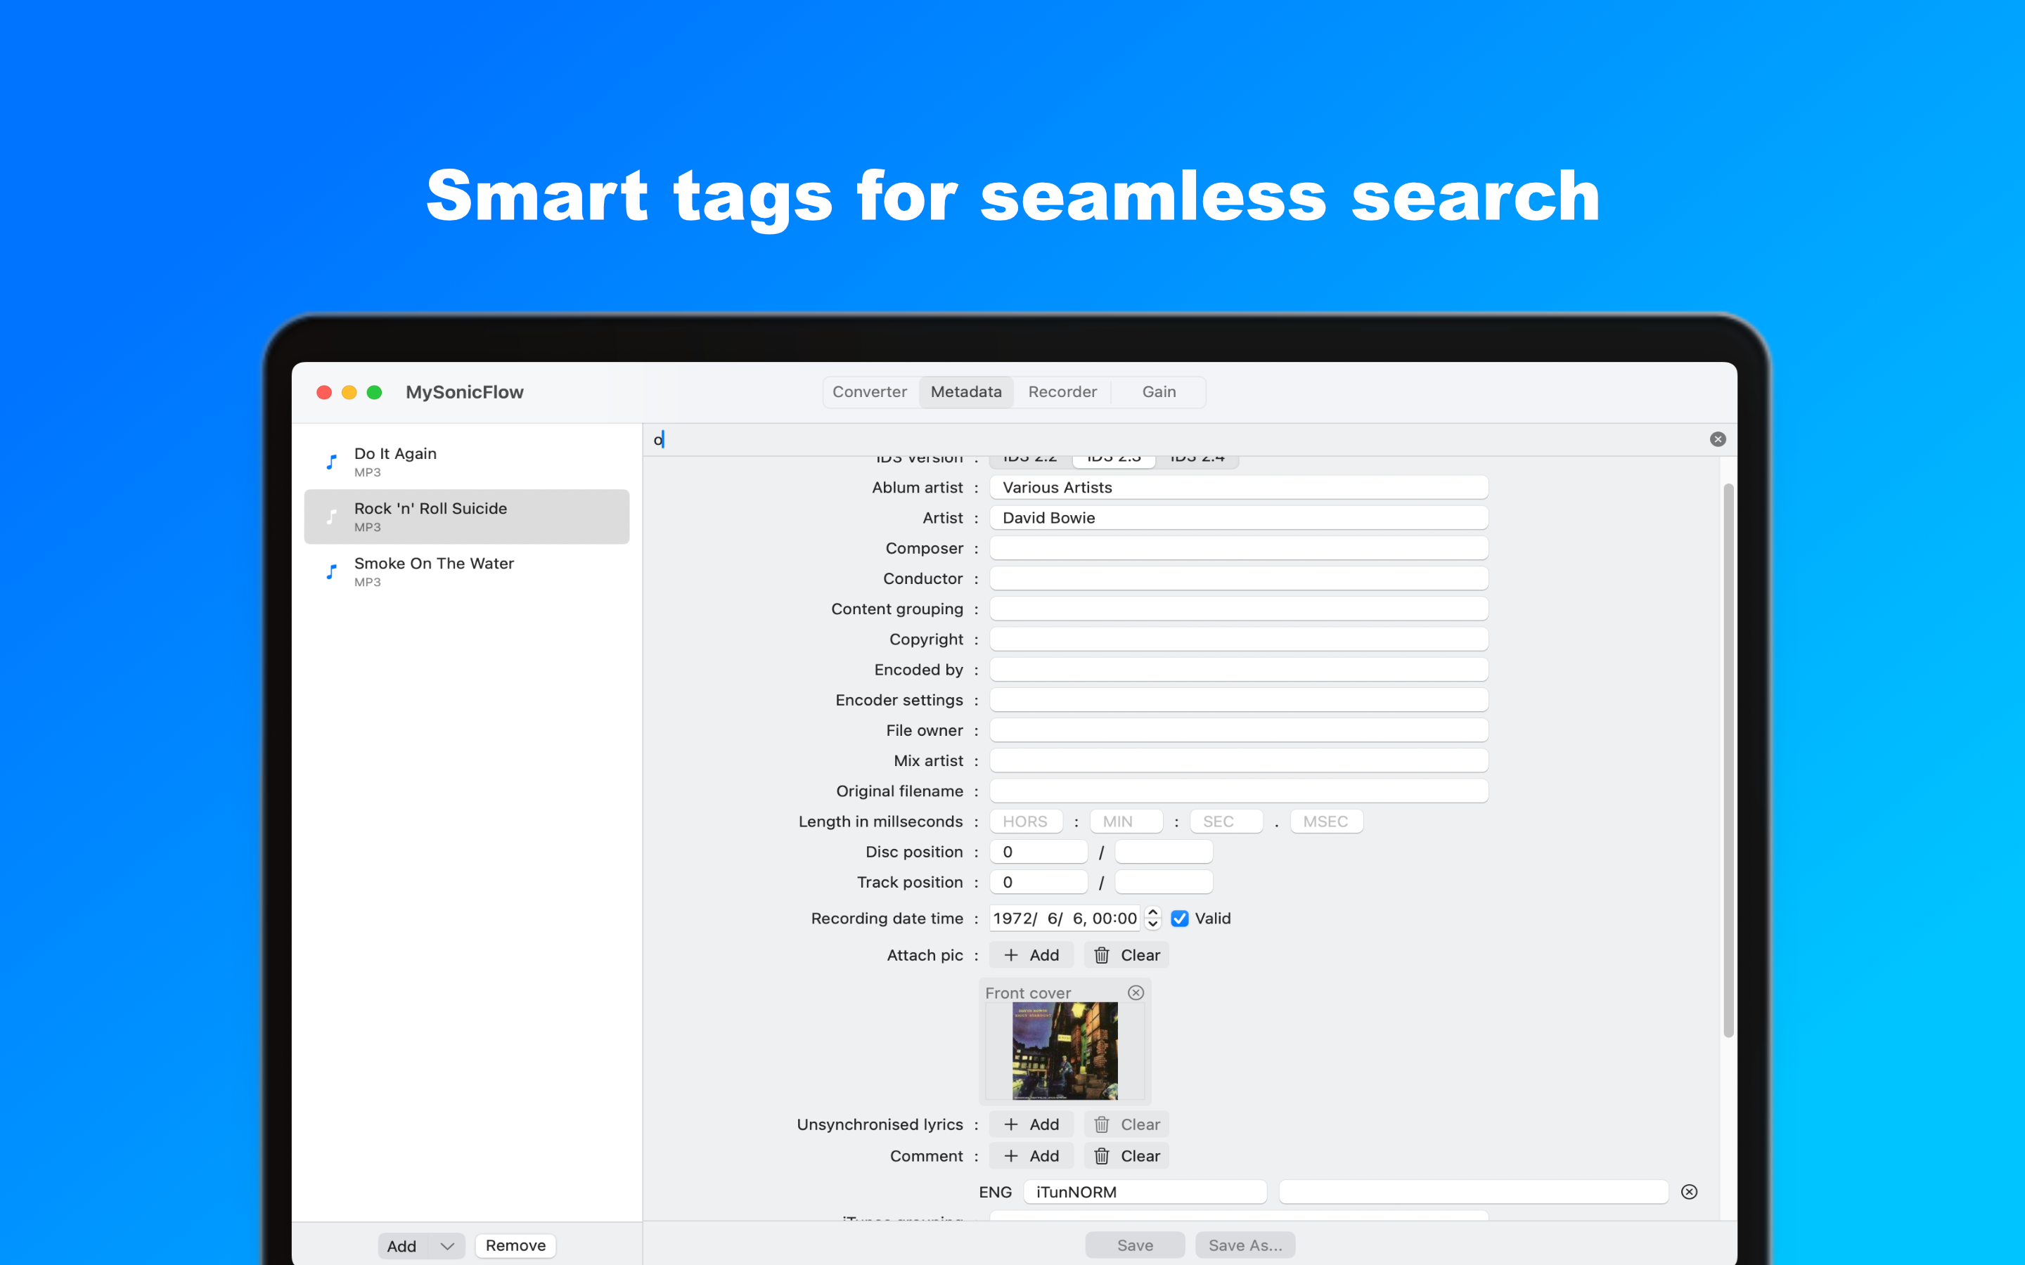Click the Conductor input field

click(1238, 578)
